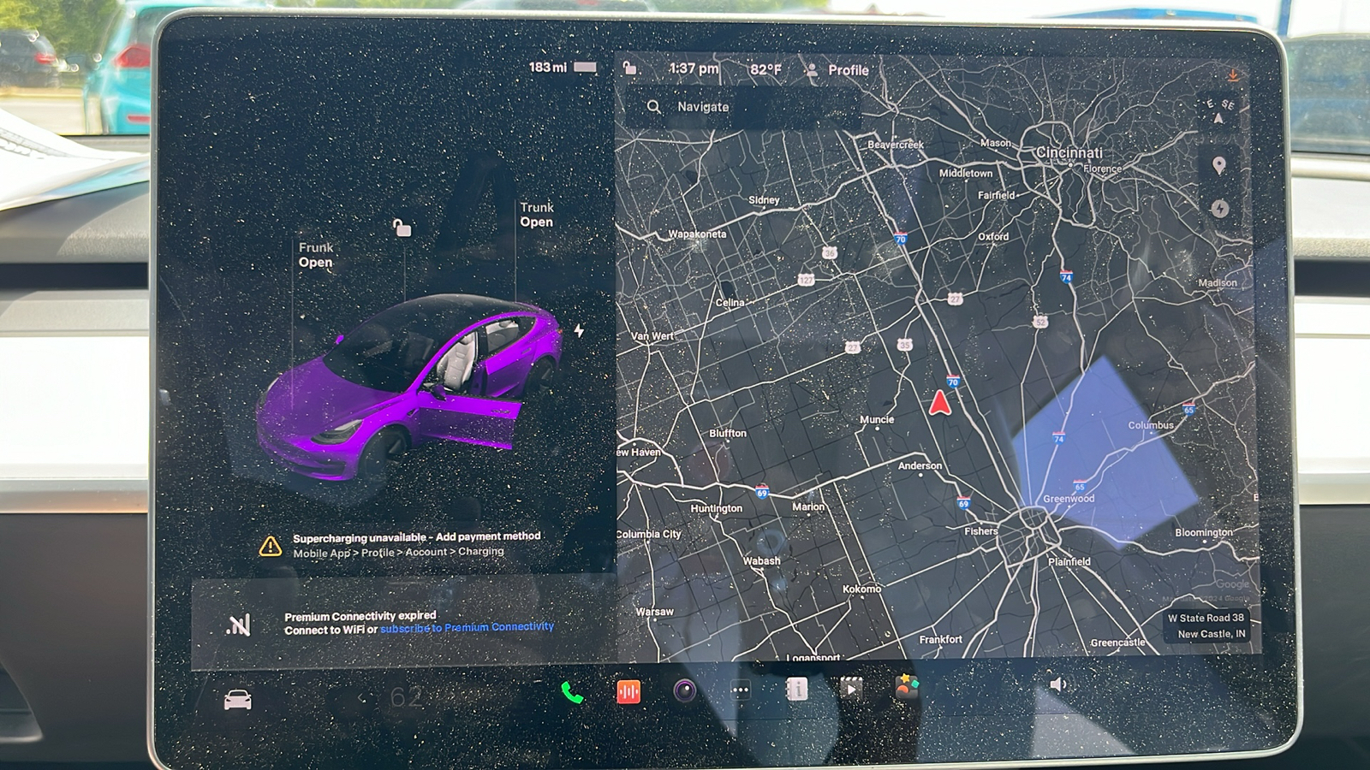Open the Toybox app icon

click(907, 686)
